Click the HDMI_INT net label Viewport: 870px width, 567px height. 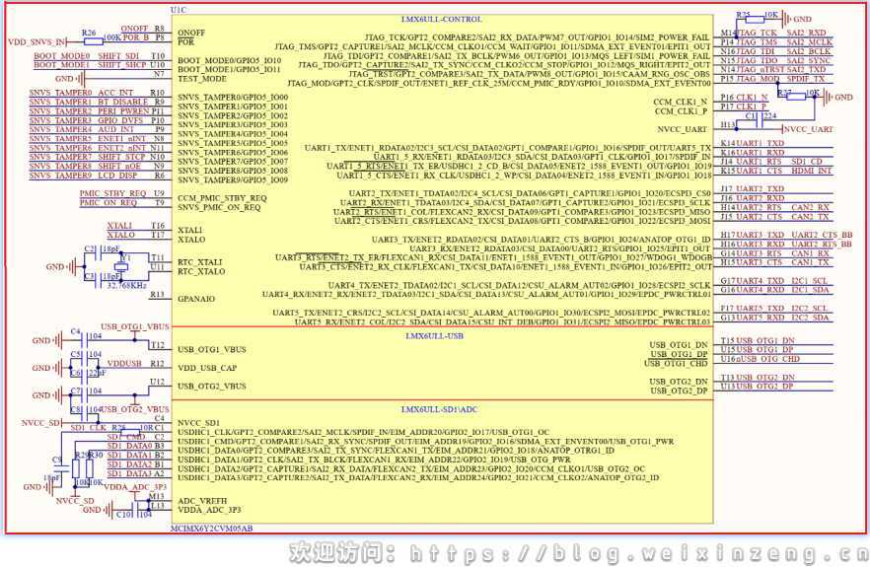click(x=812, y=171)
